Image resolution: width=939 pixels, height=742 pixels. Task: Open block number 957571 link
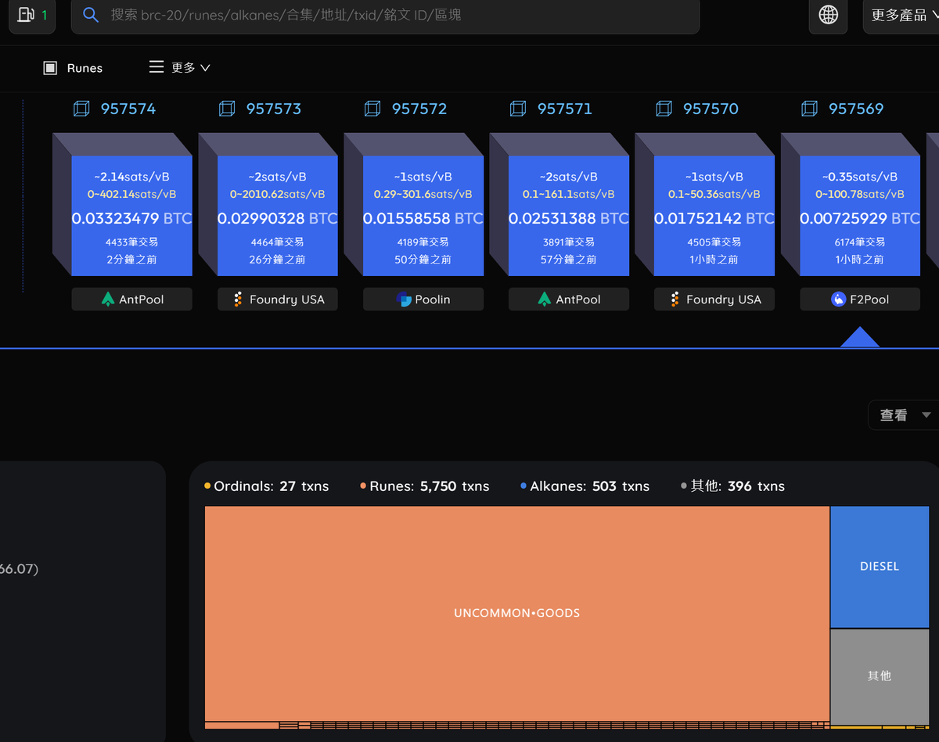[565, 109]
